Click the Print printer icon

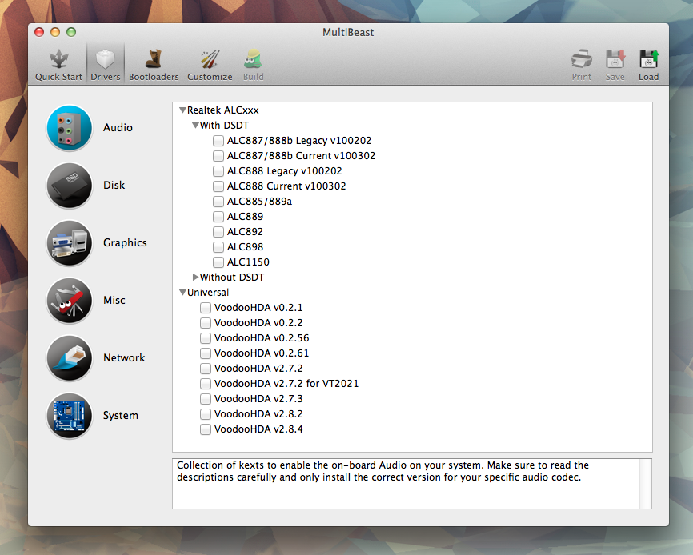pos(582,60)
